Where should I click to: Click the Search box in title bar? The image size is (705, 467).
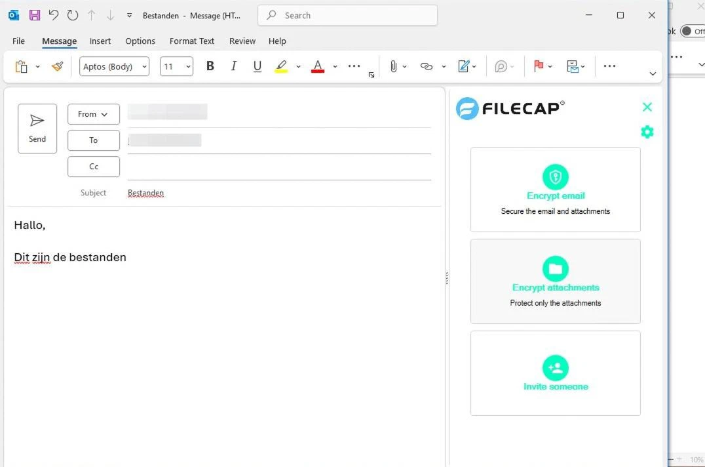347,15
